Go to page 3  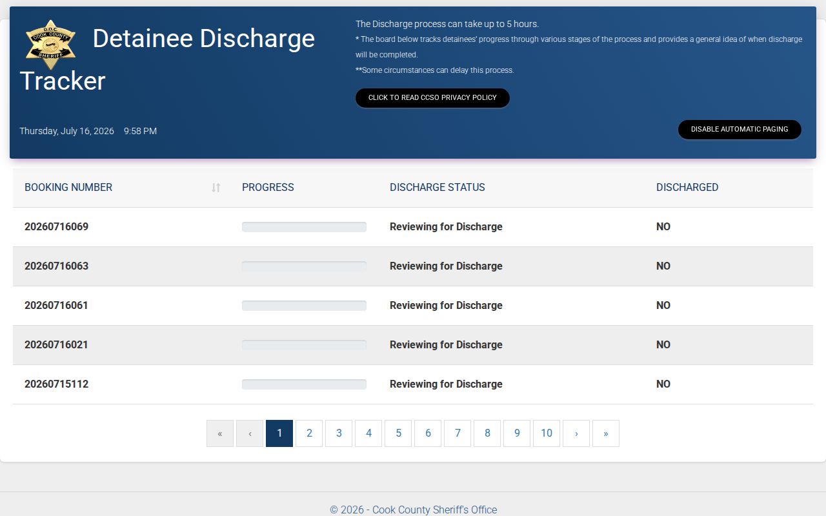pos(339,433)
